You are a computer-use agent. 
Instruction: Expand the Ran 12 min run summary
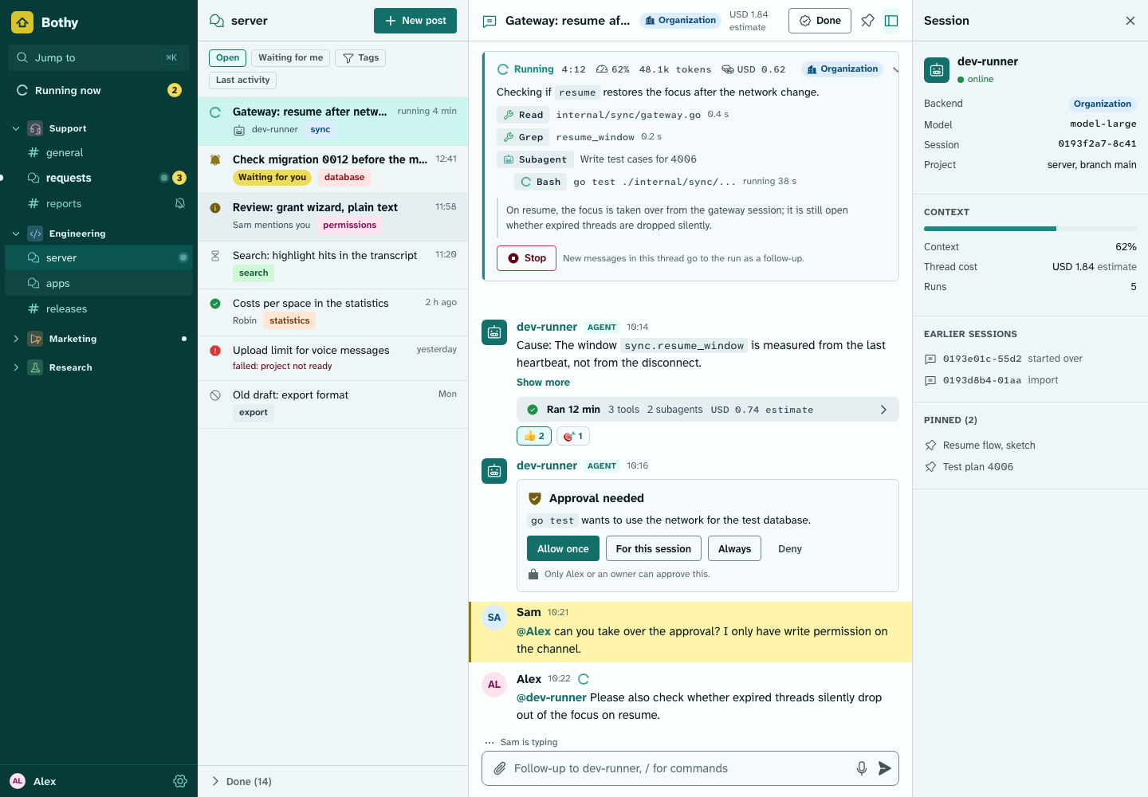tap(708, 410)
